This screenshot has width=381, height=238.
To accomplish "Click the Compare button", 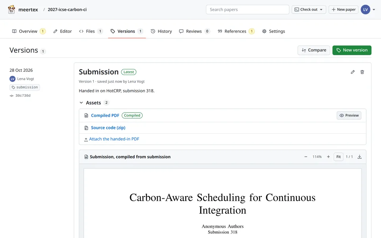I will (x=314, y=50).
